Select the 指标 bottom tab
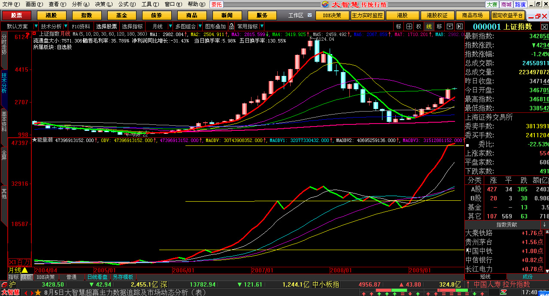Image resolution: width=549 pixels, height=296 pixels. [x=14, y=278]
